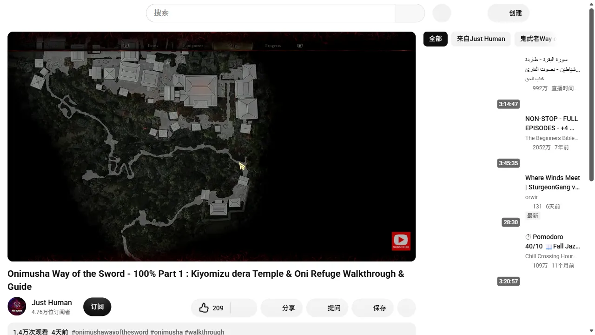
Task: Click the 最新 badge under the orwir video
Action: (533, 216)
